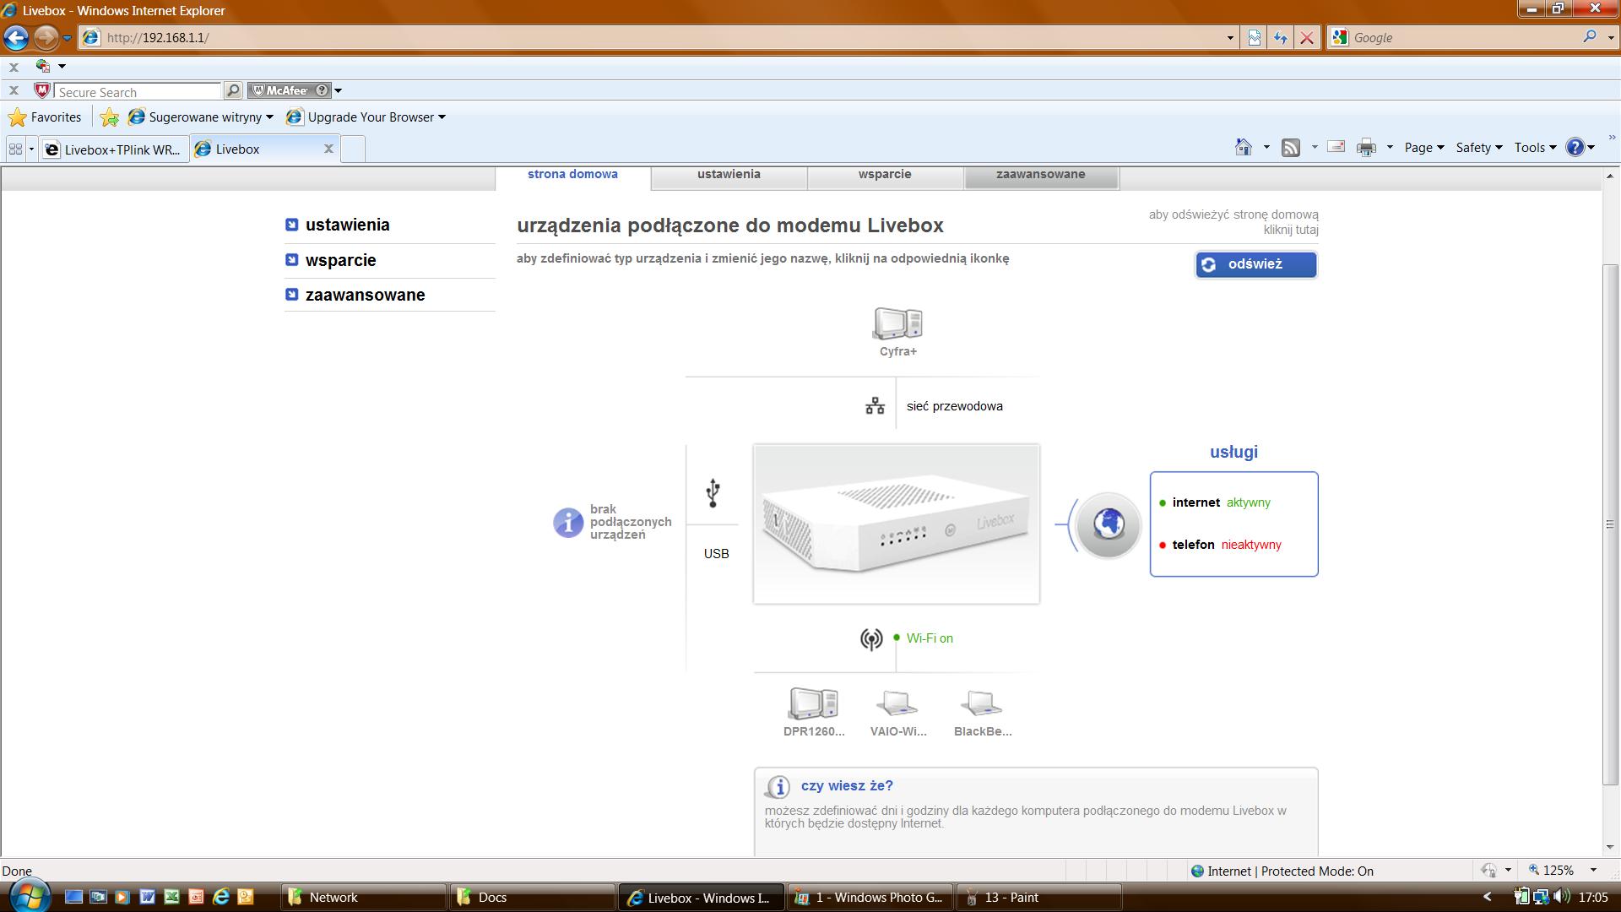Select the BlackBe device icon

point(981,703)
